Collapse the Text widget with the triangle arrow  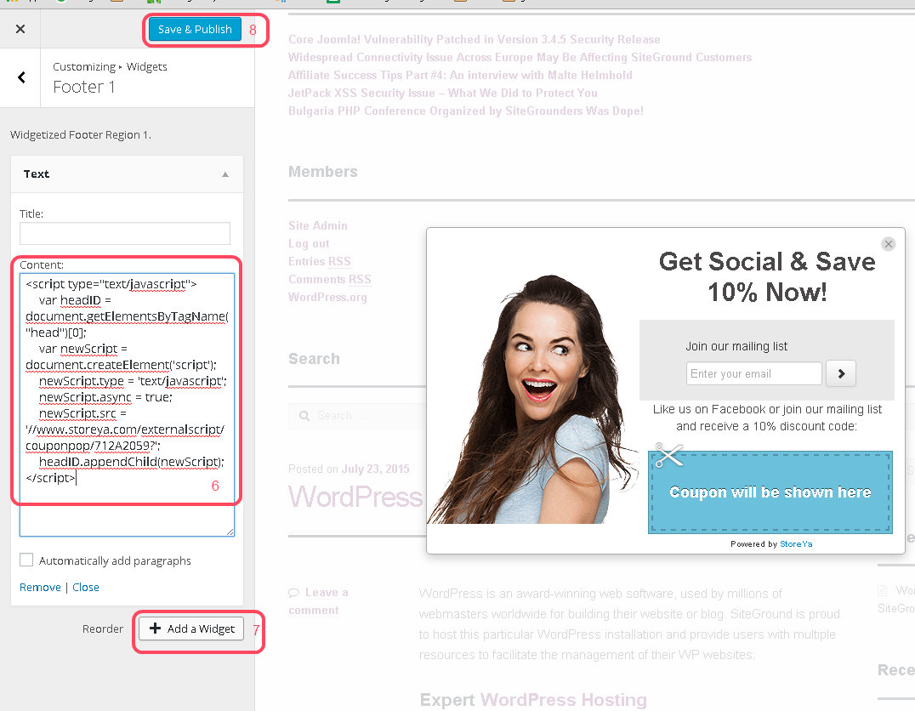(225, 174)
